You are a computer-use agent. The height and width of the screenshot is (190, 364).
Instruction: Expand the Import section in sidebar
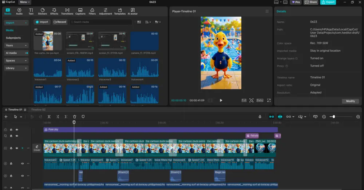tap(16, 23)
